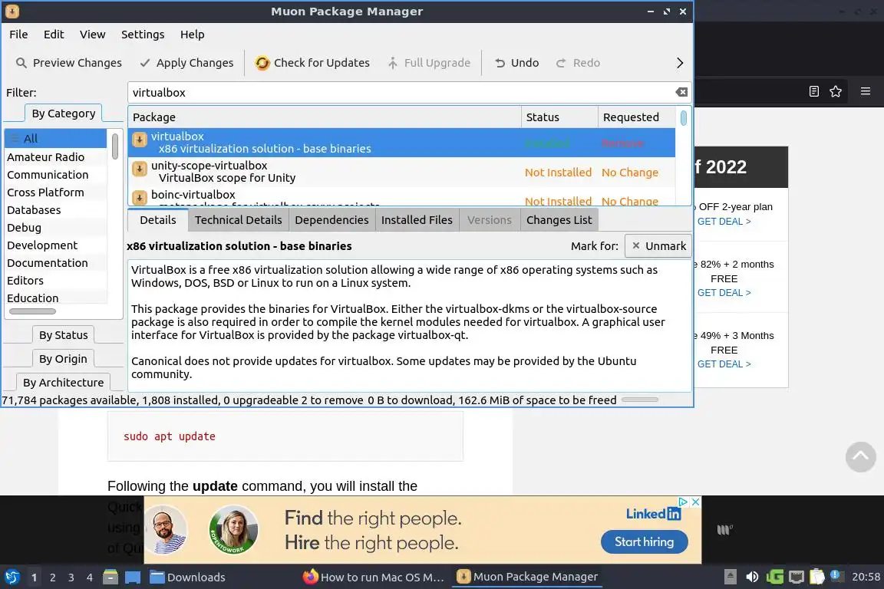Switch to the Dependencies tab

331,220
